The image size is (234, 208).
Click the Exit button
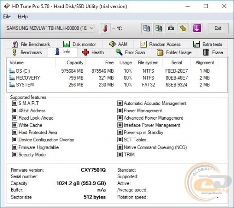pos(218,28)
